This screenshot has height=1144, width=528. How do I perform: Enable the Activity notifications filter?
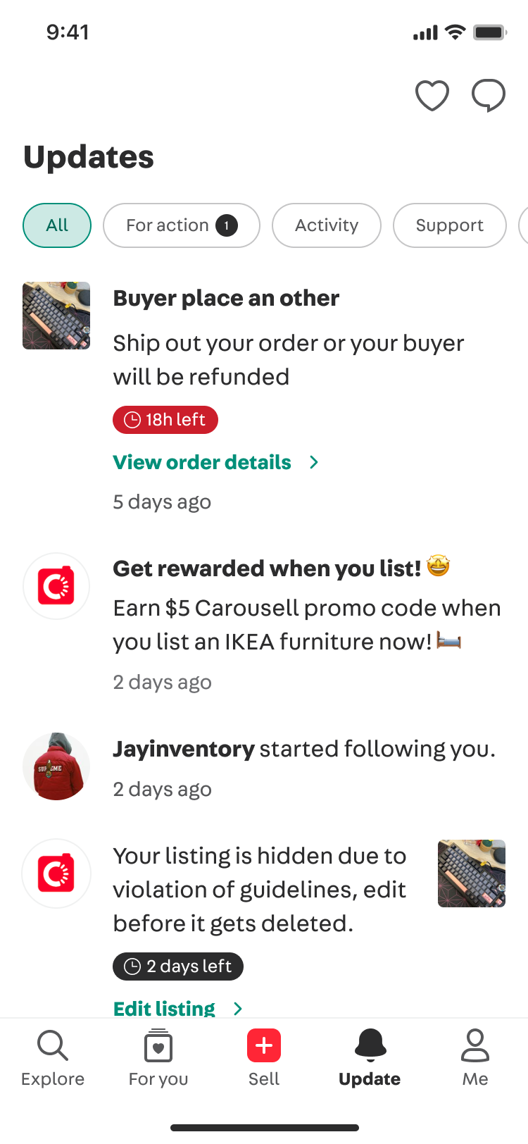point(326,225)
